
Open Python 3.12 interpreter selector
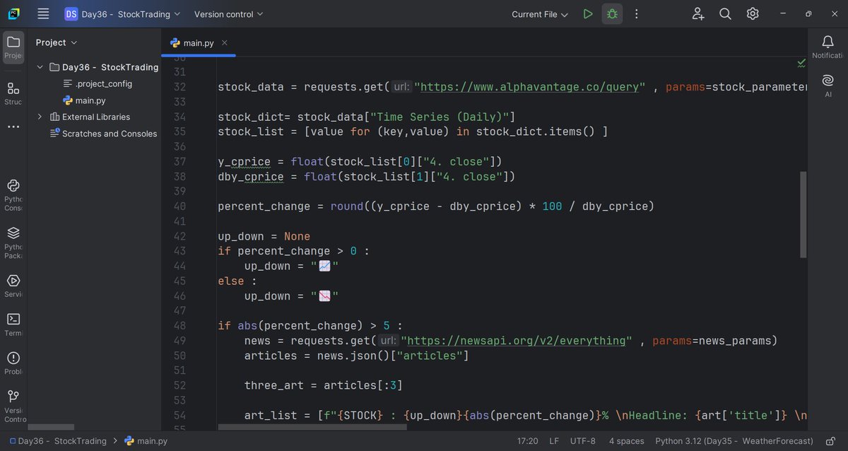[x=734, y=441]
